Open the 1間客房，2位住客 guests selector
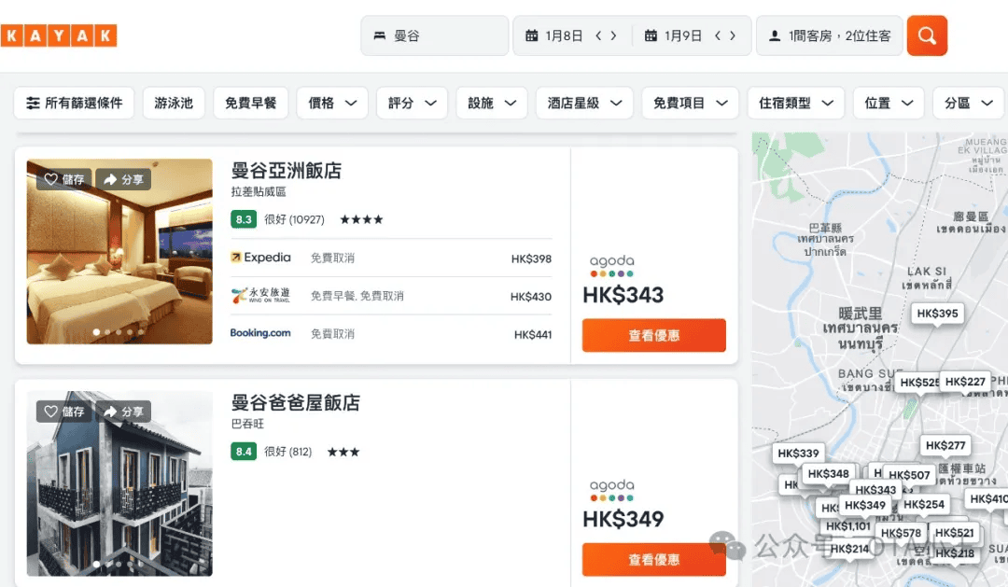1008x587 pixels. click(x=830, y=35)
